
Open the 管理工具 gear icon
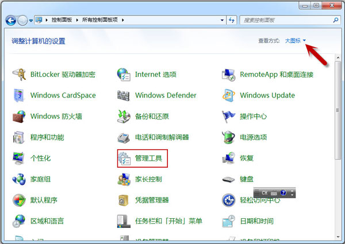point(124,158)
